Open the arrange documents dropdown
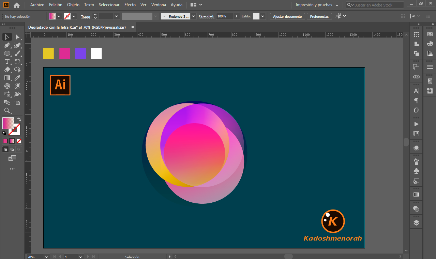This screenshot has width=436, height=259. 196,5
